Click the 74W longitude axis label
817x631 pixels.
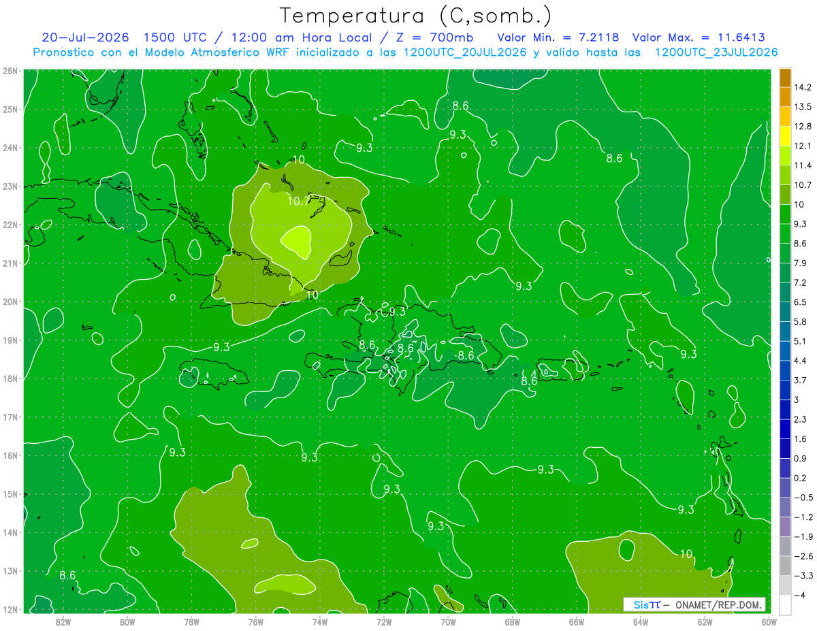(320, 621)
